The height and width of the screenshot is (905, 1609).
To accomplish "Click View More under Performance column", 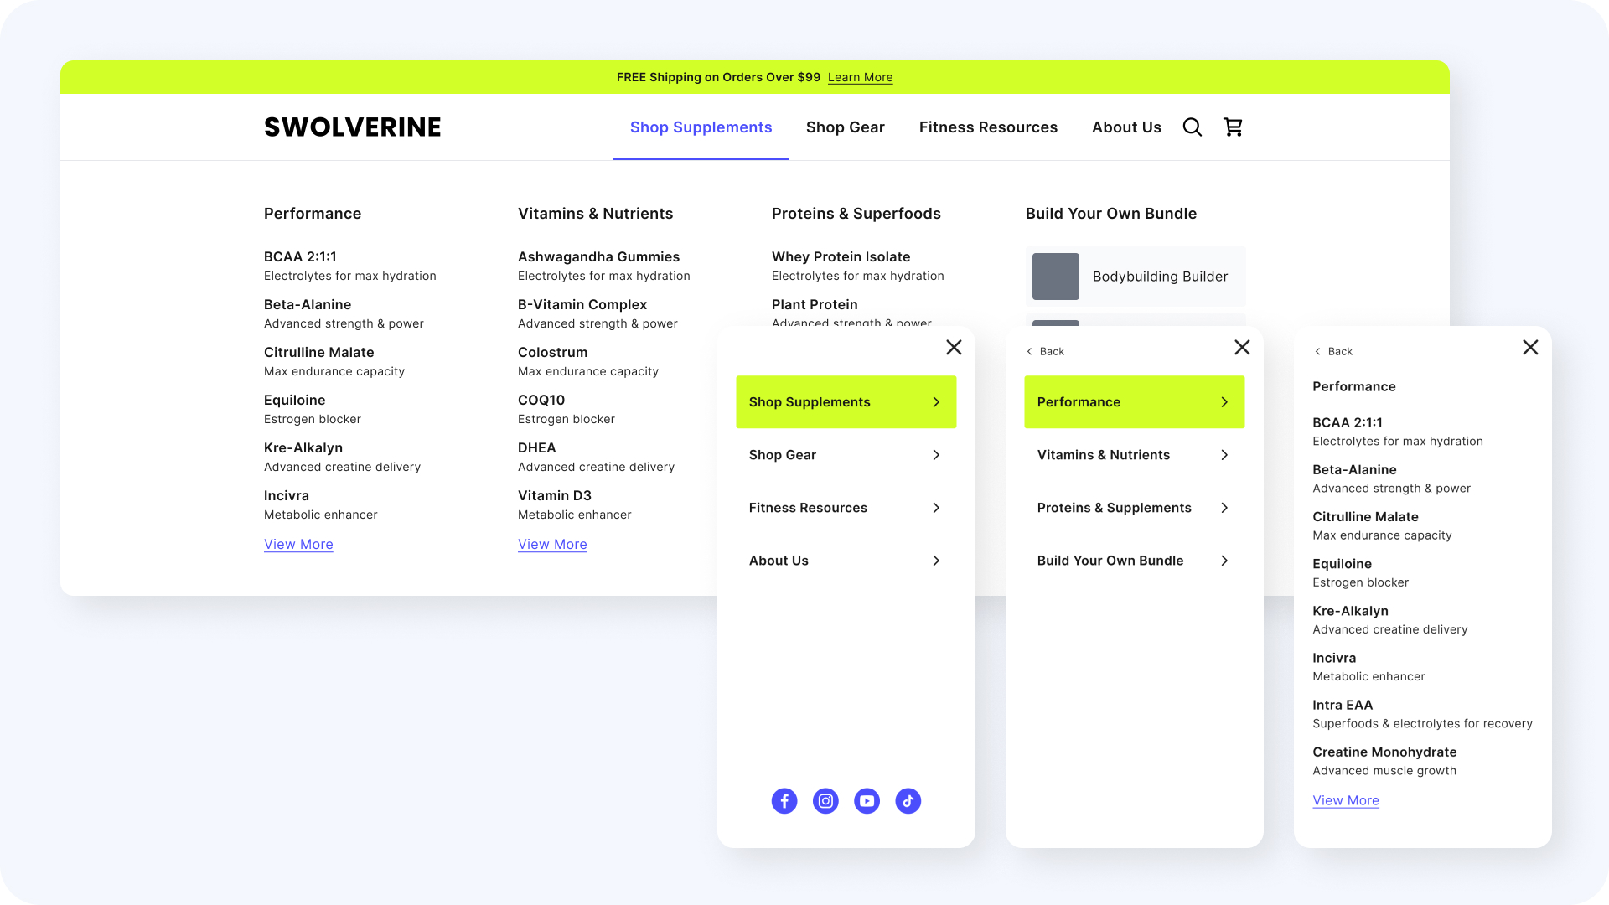I will [298, 544].
